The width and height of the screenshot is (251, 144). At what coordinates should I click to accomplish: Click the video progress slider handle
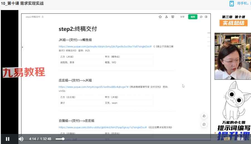point(63,139)
